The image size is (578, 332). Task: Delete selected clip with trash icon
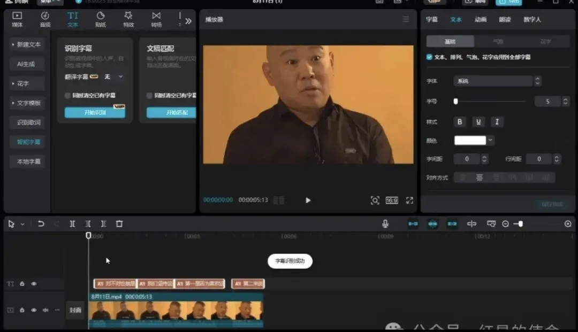tap(119, 224)
